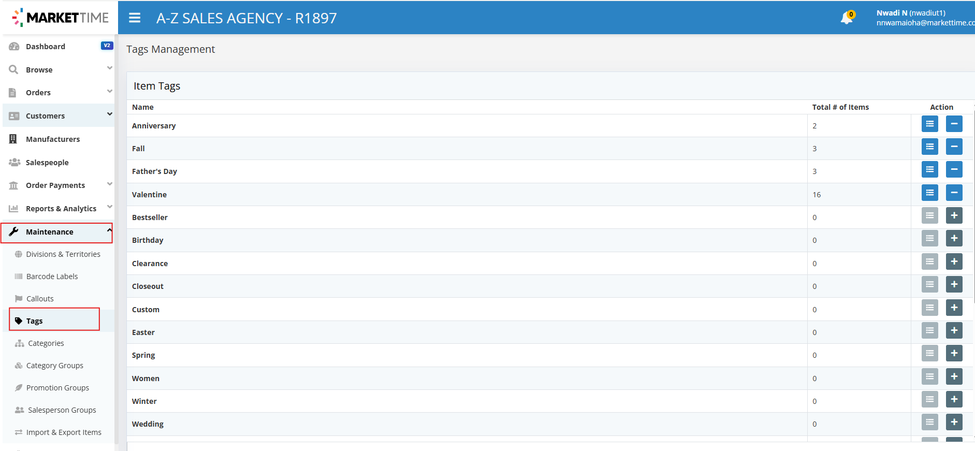Collapse the Maintenance menu chevron
The width and height of the screenshot is (975, 451).
coord(109,230)
